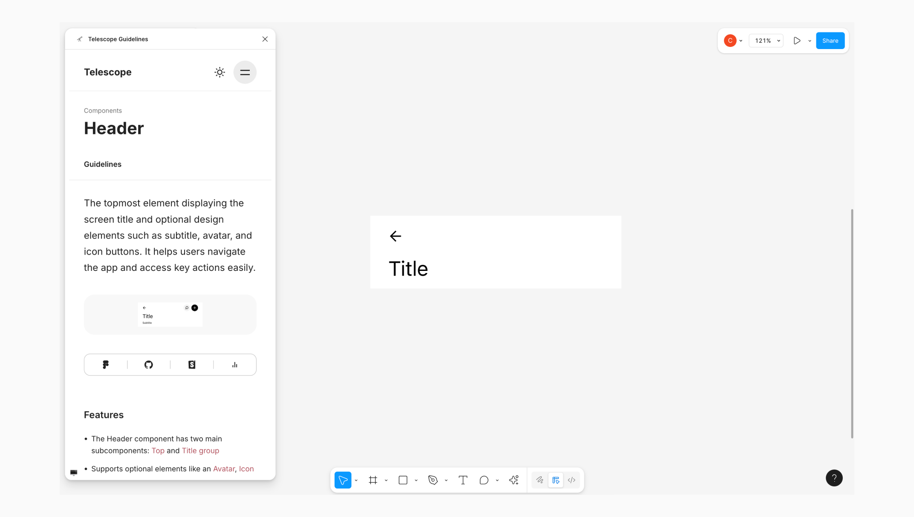The height and width of the screenshot is (517, 914).
Task: Select the Comment tool
Action: tap(484, 480)
